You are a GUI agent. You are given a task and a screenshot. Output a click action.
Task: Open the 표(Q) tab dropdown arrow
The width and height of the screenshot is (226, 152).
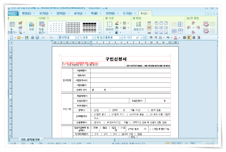150,13
